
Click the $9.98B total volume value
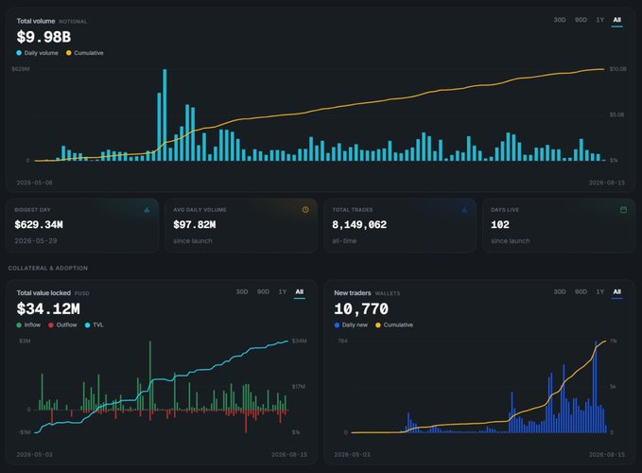coord(43,37)
